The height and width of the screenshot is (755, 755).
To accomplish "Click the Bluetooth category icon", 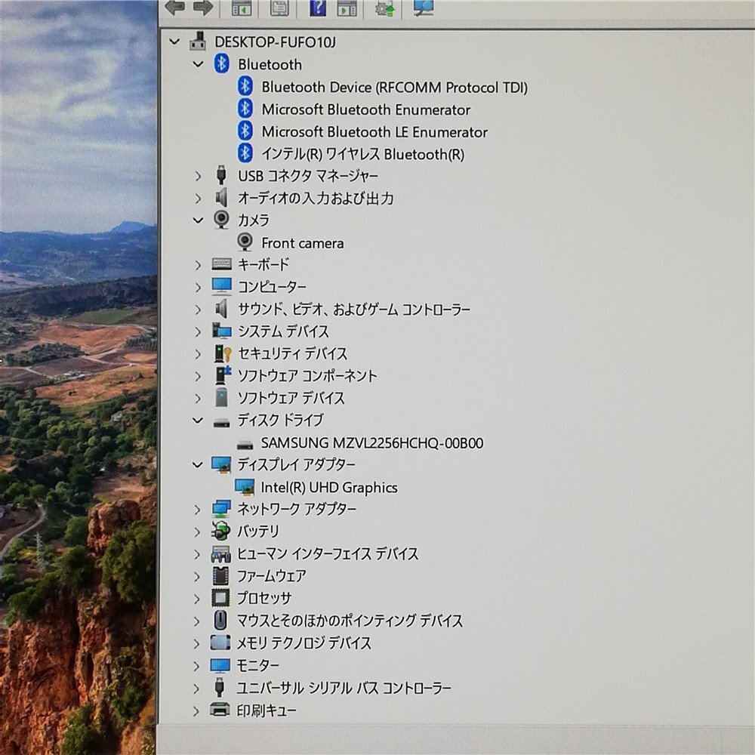I will click(221, 63).
